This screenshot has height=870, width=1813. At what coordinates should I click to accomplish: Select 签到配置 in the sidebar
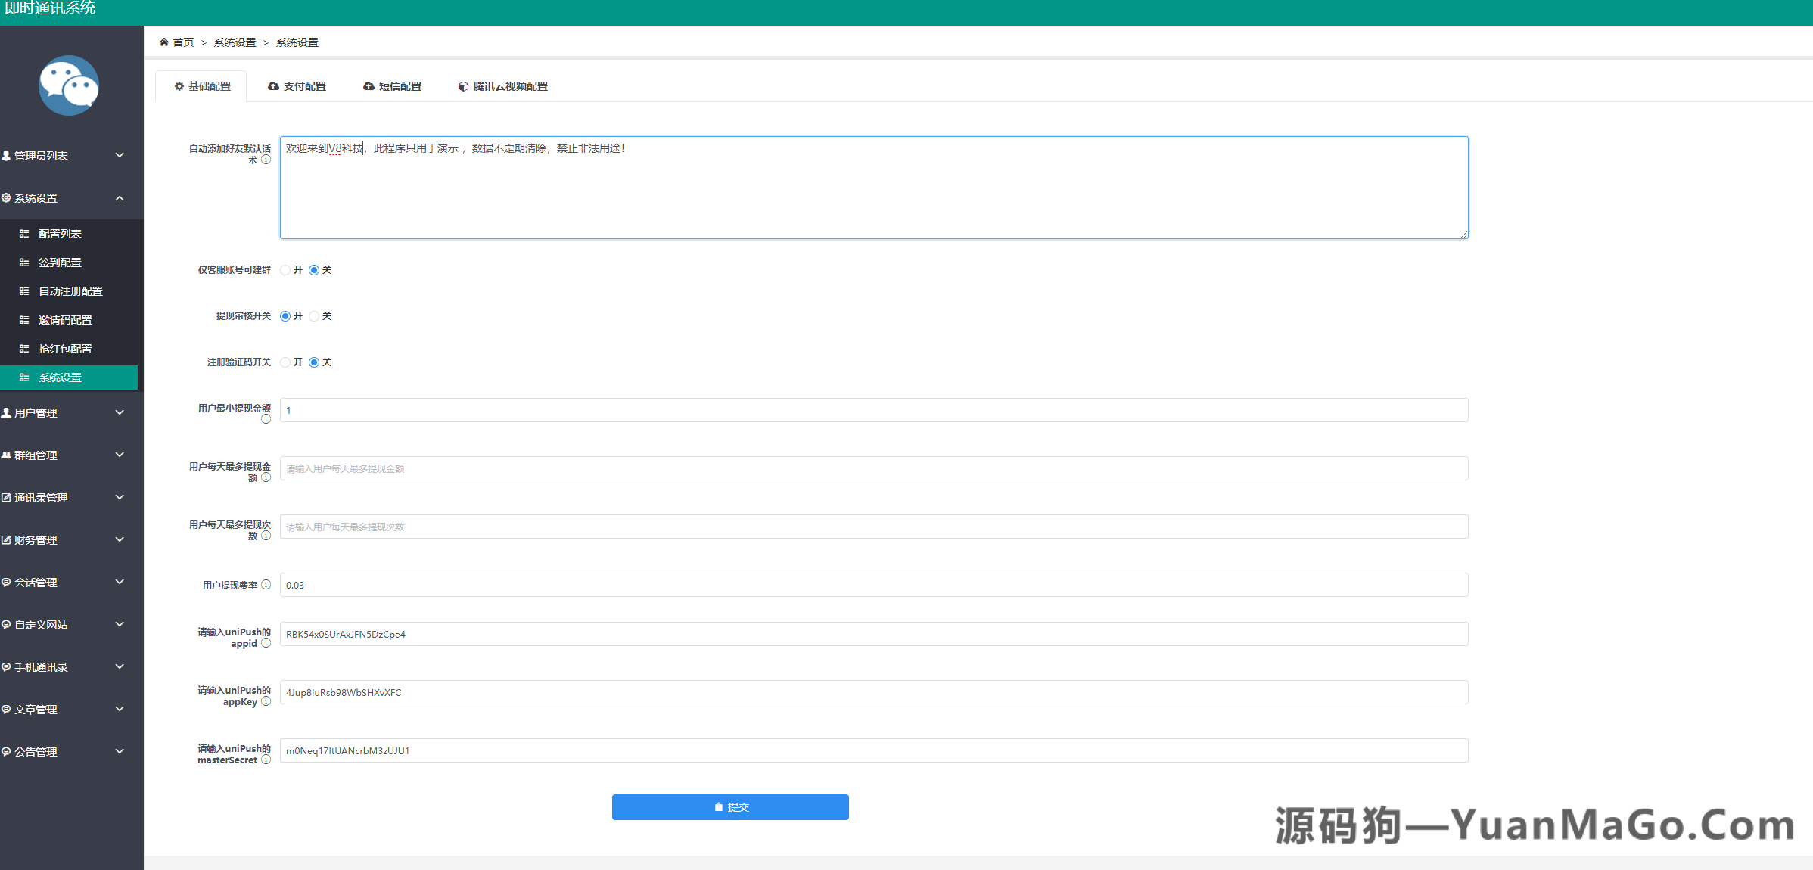[61, 262]
